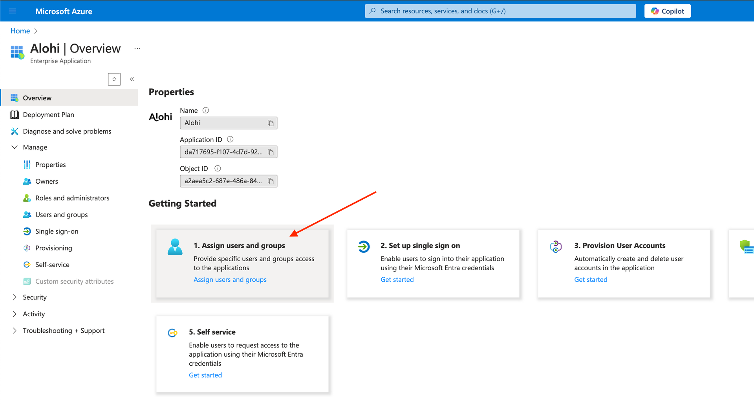Click Get started under Provision User Accounts
This screenshot has height=408, width=754.
[x=591, y=280]
